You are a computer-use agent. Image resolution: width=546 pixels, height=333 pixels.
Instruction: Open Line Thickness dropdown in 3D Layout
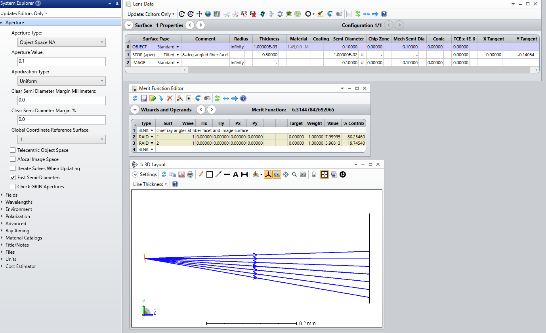[x=151, y=184]
